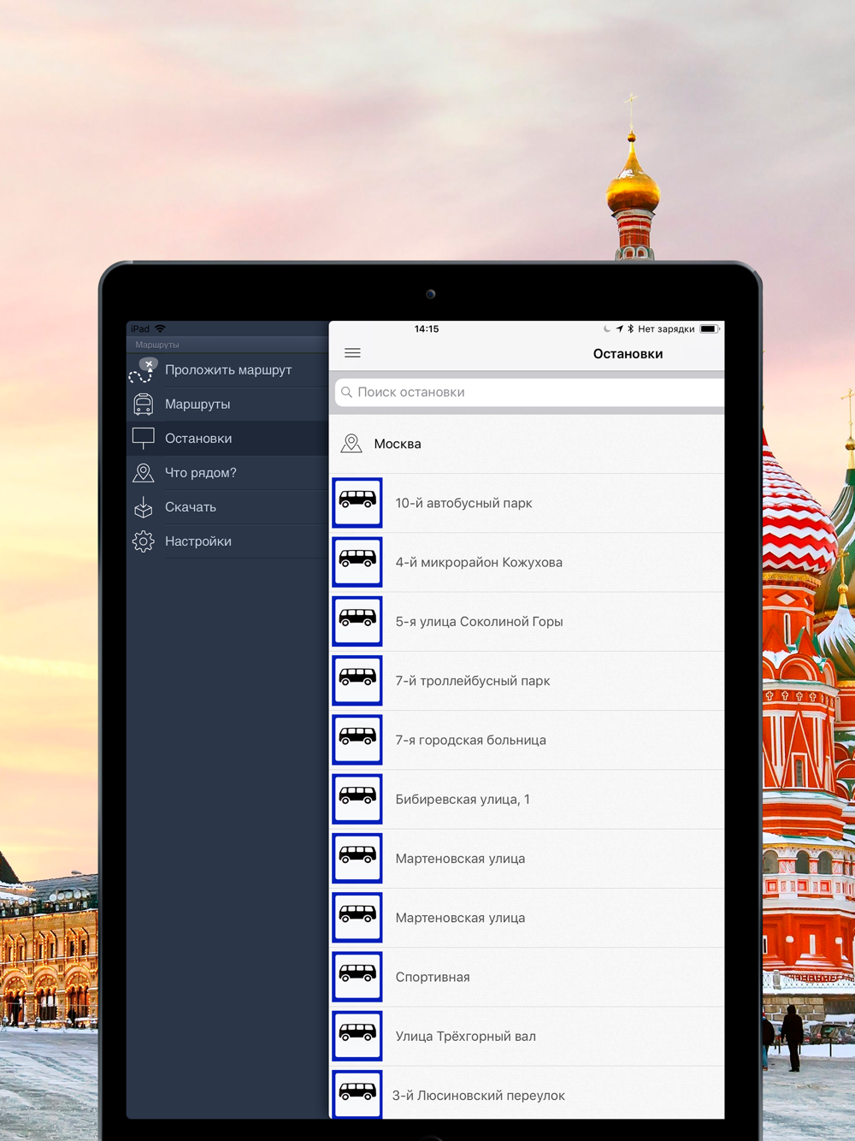Tap the location pin beside Что рядом?
This screenshot has height=1141, width=855.
[144, 473]
